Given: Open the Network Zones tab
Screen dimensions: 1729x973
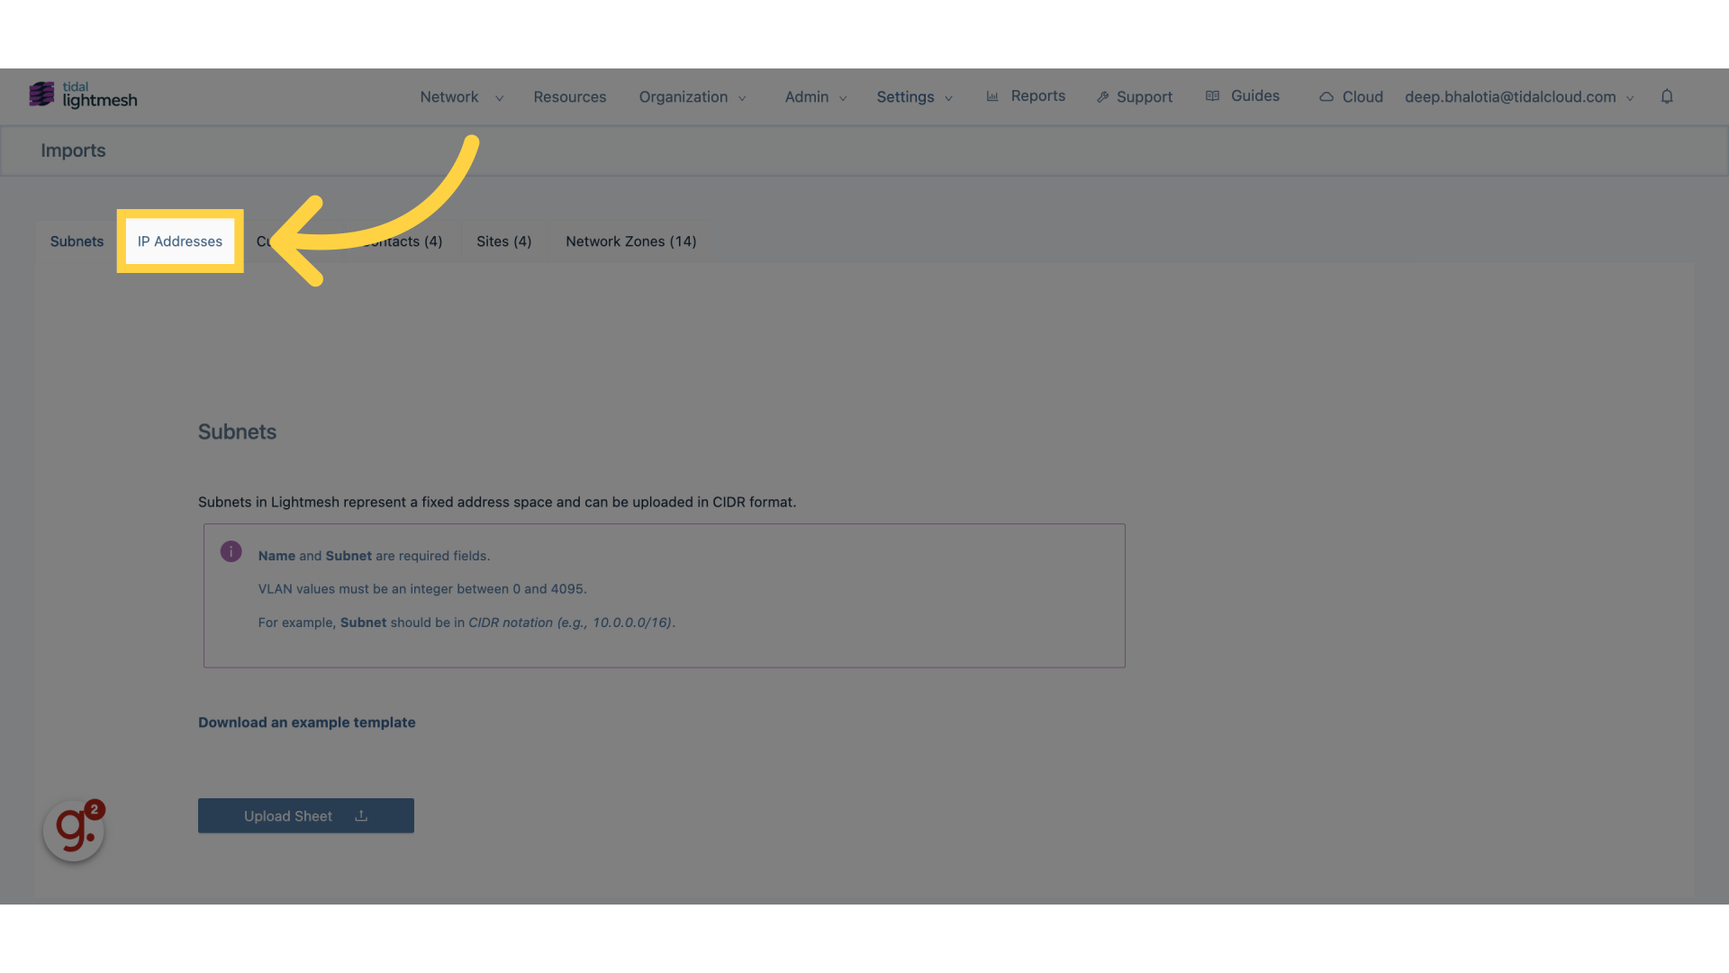Looking at the screenshot, I should 630,241.
